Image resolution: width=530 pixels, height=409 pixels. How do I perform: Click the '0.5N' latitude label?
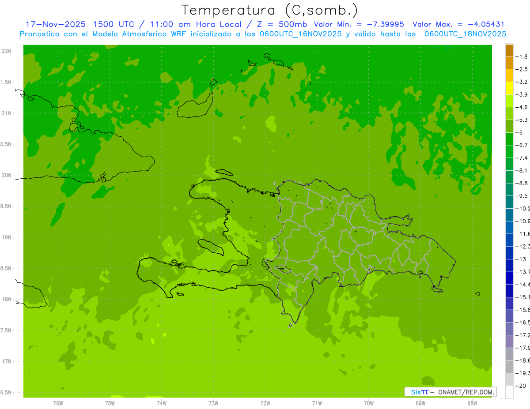click(6, 144)
